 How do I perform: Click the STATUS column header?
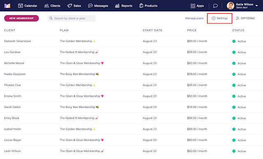(238, 30)
